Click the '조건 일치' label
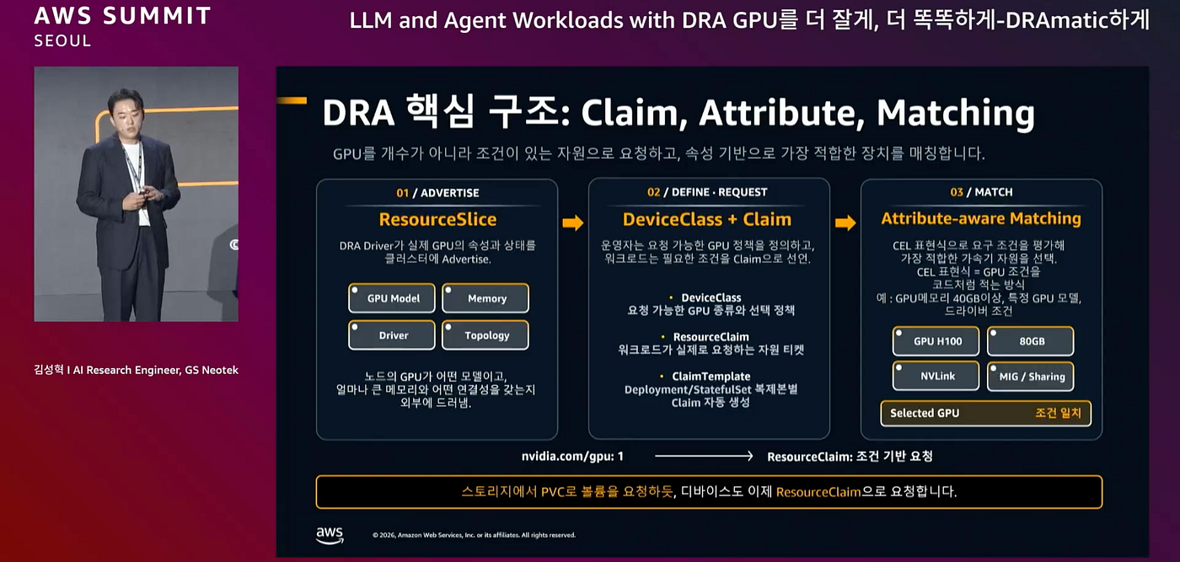This screenshot has width=1180, height=562. click(x=1058, y=413)
